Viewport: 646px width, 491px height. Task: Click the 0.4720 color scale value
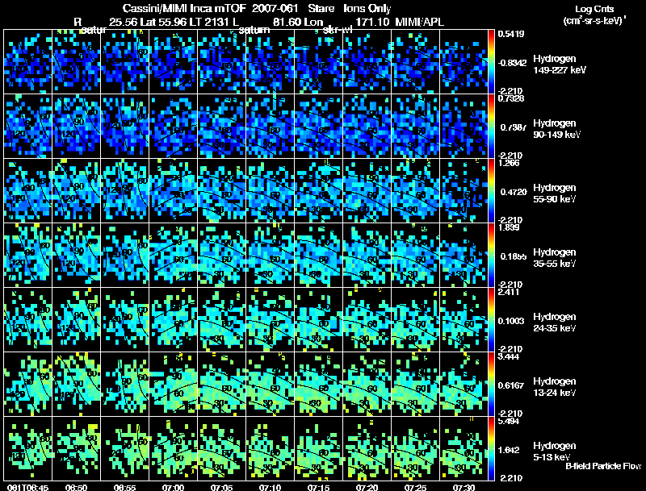coord(514,192)
